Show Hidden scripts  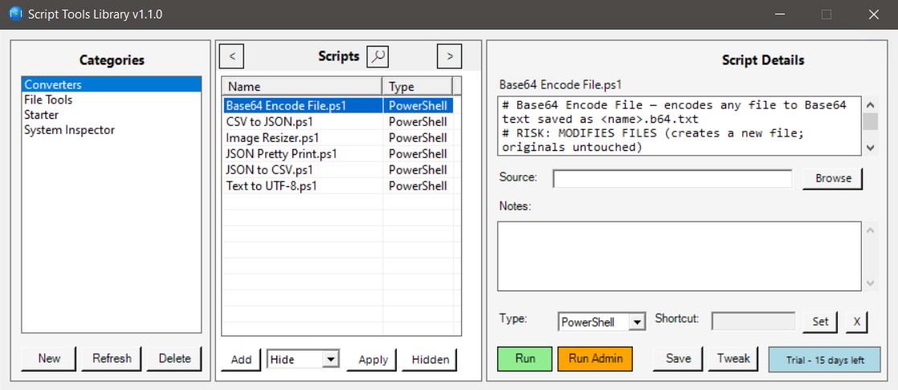(x=430, y=360)
